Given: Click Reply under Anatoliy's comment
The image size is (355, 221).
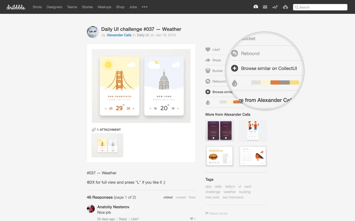Looking at the screenshot, I should (123, 219).
